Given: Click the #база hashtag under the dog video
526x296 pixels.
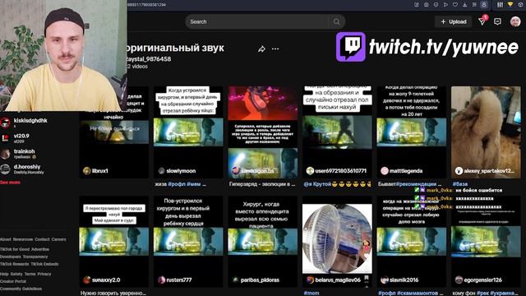Looking at the screenshot, I should tap(460, 184).
